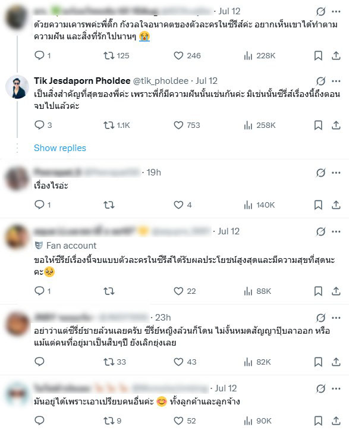Bookmark the tweet with 228K views
Viewport: 349px width, 433px height.
coord(318,56)
